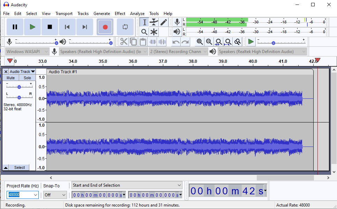Choose the Selection (I-beam) tool
This screenshot has height=209, width=337.
click(x=144, y=22)
